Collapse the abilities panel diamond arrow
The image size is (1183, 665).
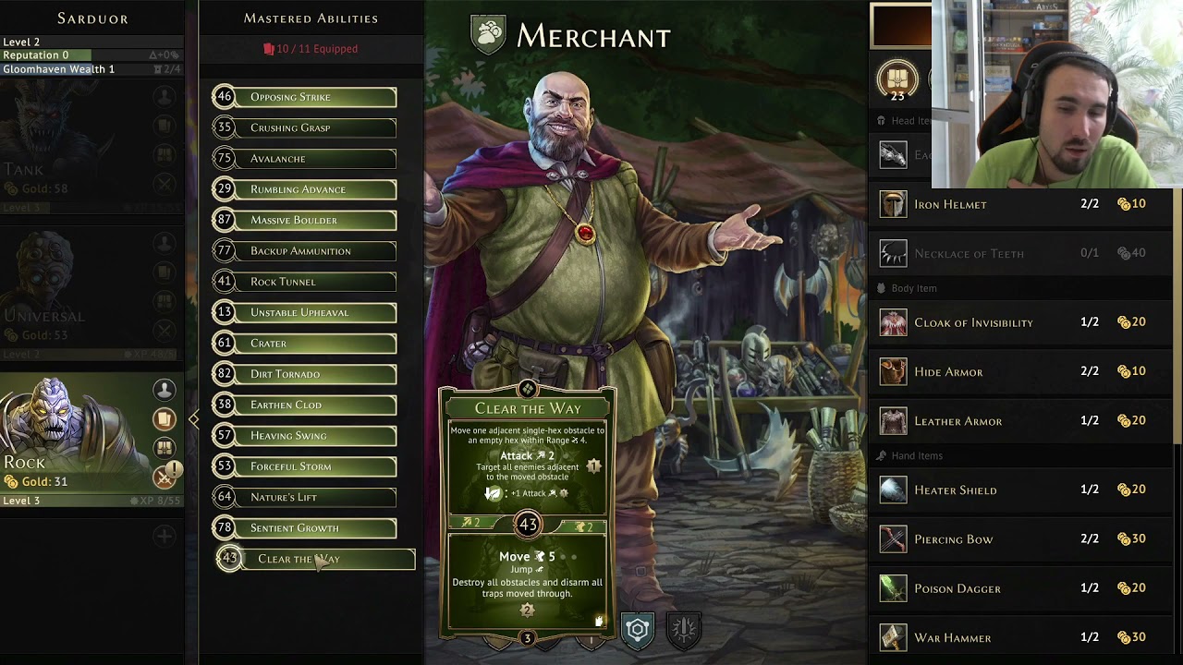click(193, 419)
